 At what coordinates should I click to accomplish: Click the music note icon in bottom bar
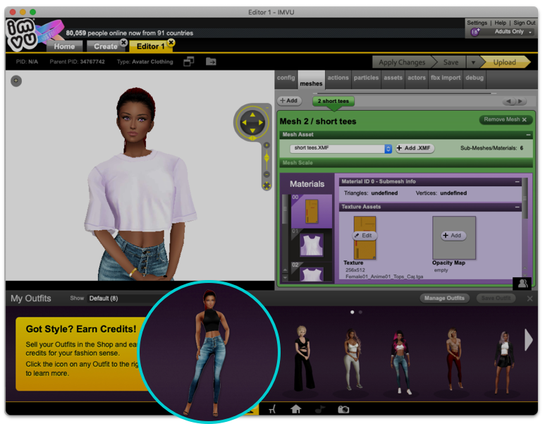(x=320, y=409)
